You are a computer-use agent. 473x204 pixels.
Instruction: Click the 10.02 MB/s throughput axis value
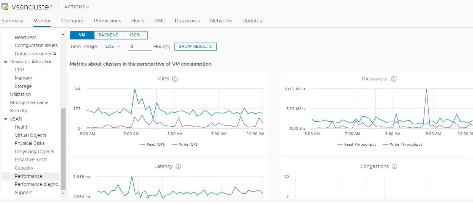(294, 89)
